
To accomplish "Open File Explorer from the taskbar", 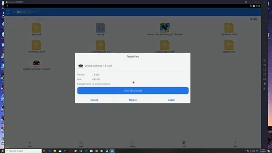I will (x=55, y=151).
